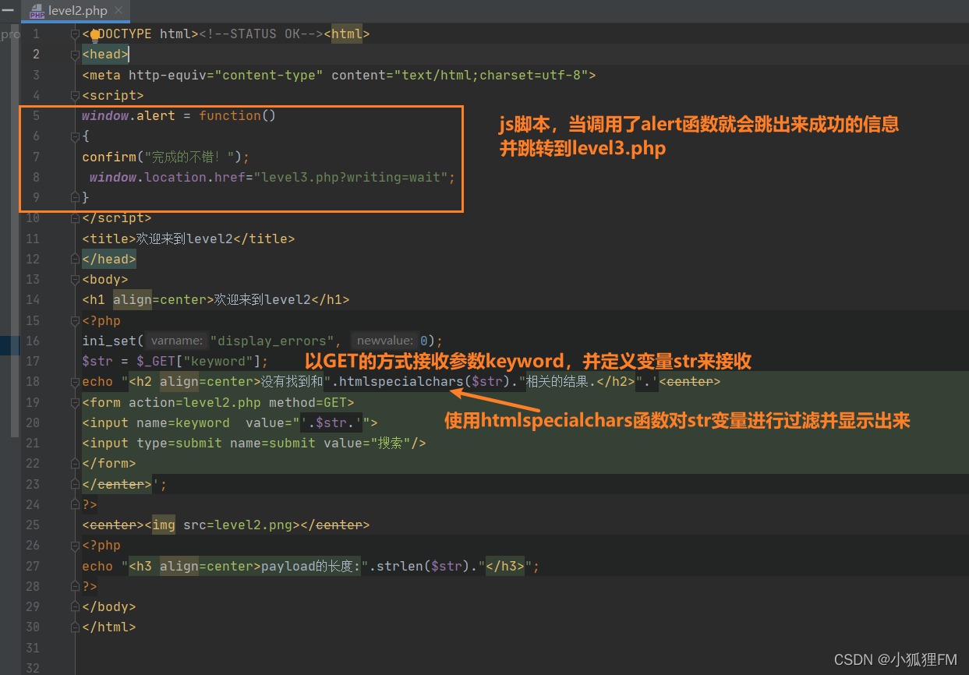Collapse the <form> block at line 19
This screenshot has height=675, width=969.
[75, 402]
